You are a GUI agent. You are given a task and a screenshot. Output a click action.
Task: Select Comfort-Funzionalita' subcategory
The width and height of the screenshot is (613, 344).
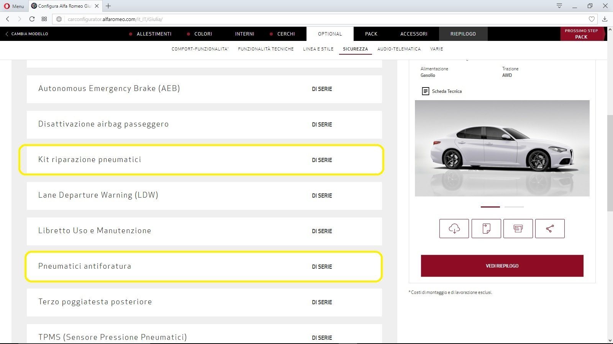200,49
